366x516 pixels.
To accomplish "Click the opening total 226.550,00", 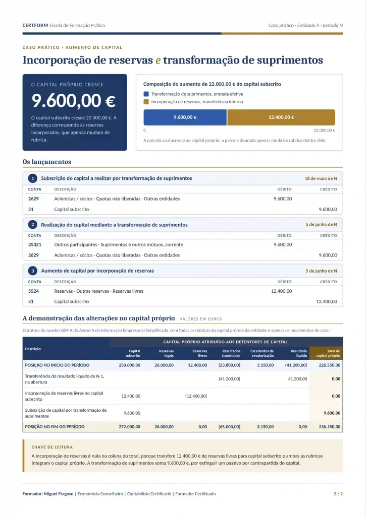I will pyautogui.click(x=329, y=365).
